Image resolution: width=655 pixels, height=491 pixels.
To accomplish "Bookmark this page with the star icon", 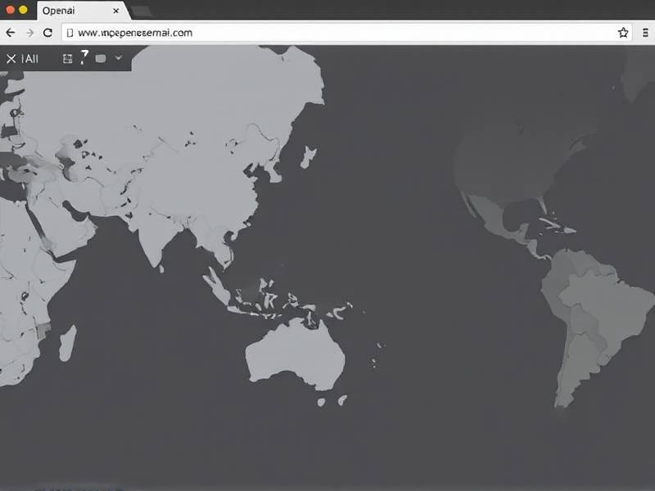I will coord(623,33).
